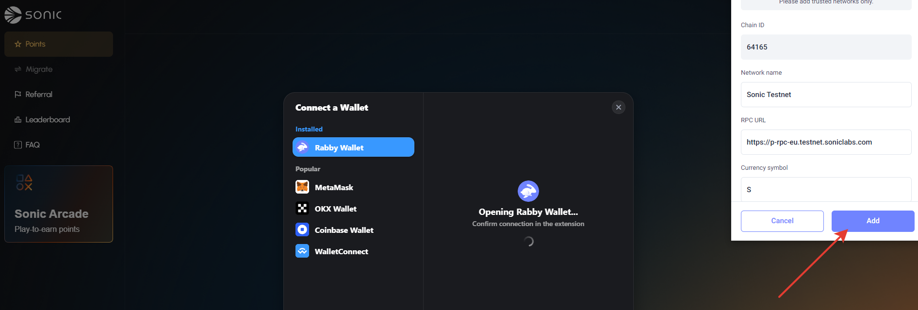Click the MetaMask fox icon
918x310 pixels.
point(302,187)
